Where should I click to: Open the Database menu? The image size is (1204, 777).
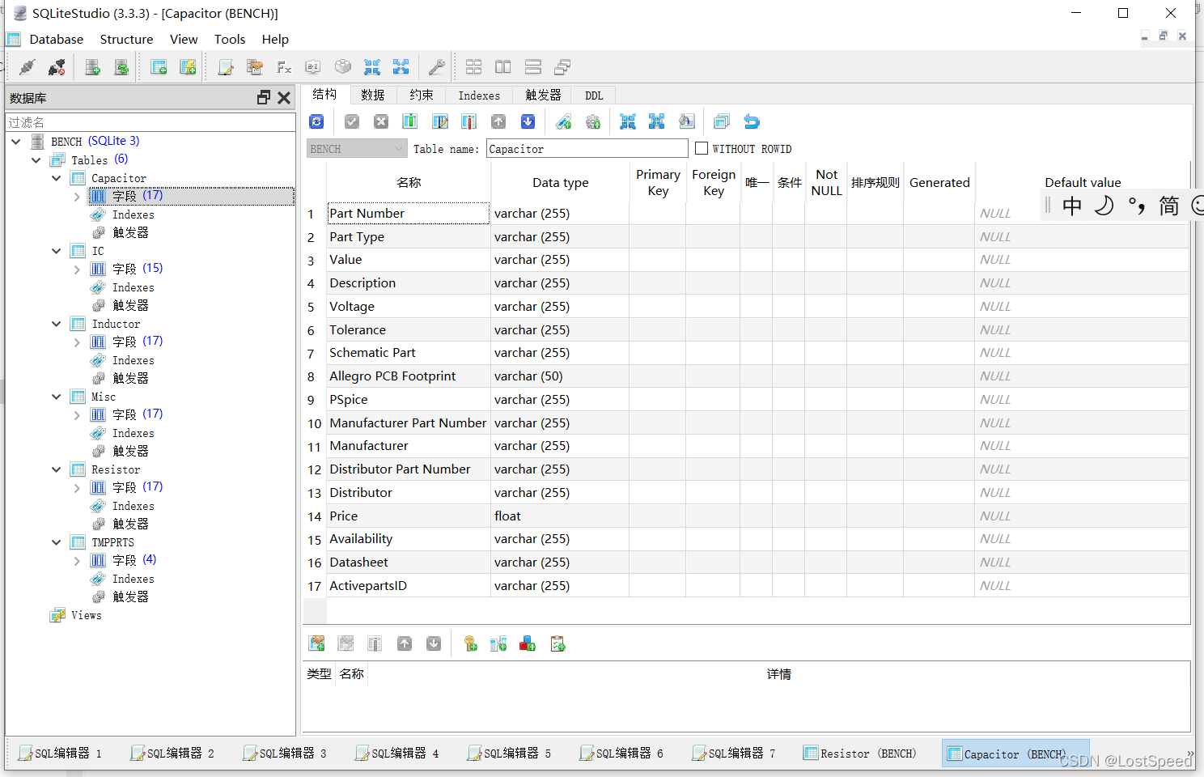(x=57, y=39)
